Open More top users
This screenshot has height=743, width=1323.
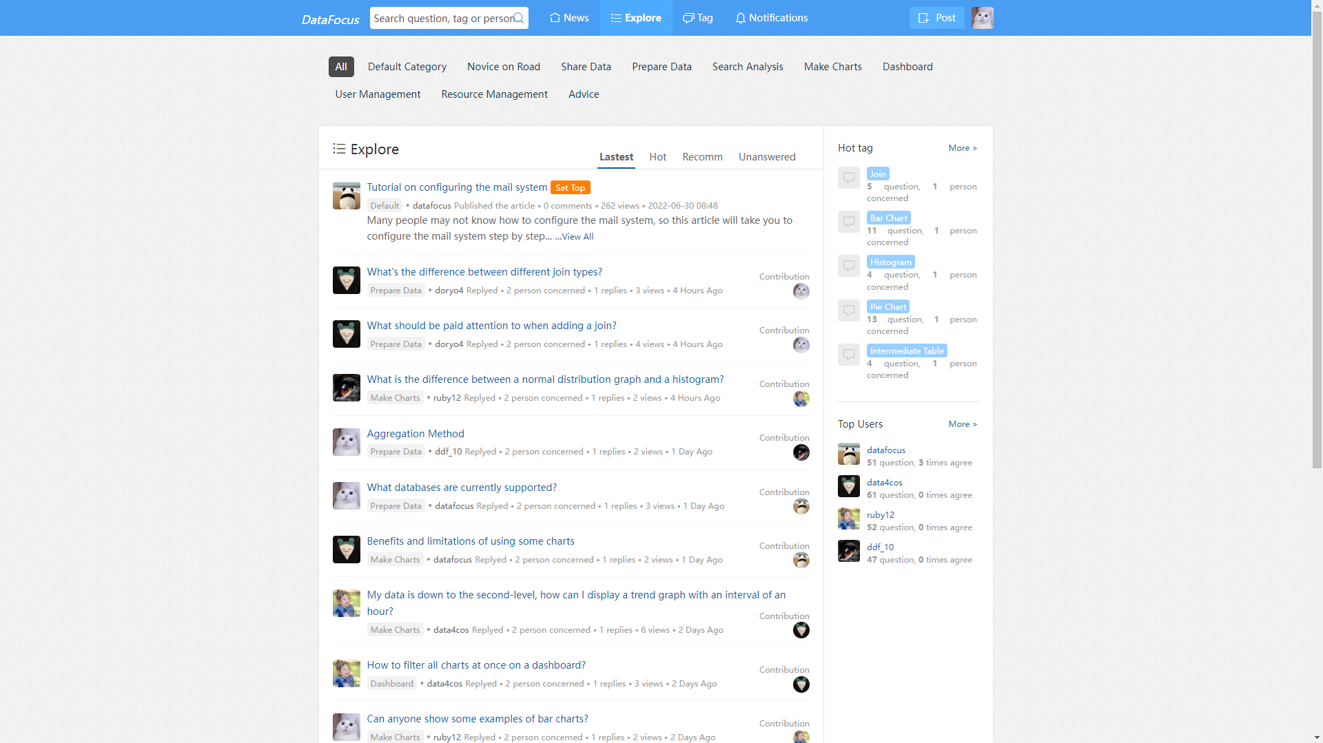click(963, 424)
